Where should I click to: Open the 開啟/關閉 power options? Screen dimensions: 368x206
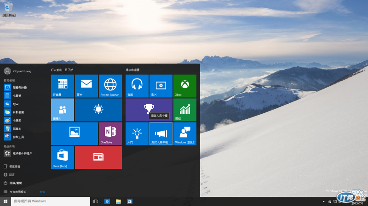(x=13, y=183)
